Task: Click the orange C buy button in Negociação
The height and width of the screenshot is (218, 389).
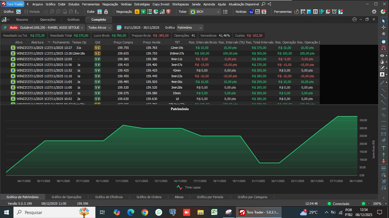Action: pyautogui.click(x=137, y=12)
